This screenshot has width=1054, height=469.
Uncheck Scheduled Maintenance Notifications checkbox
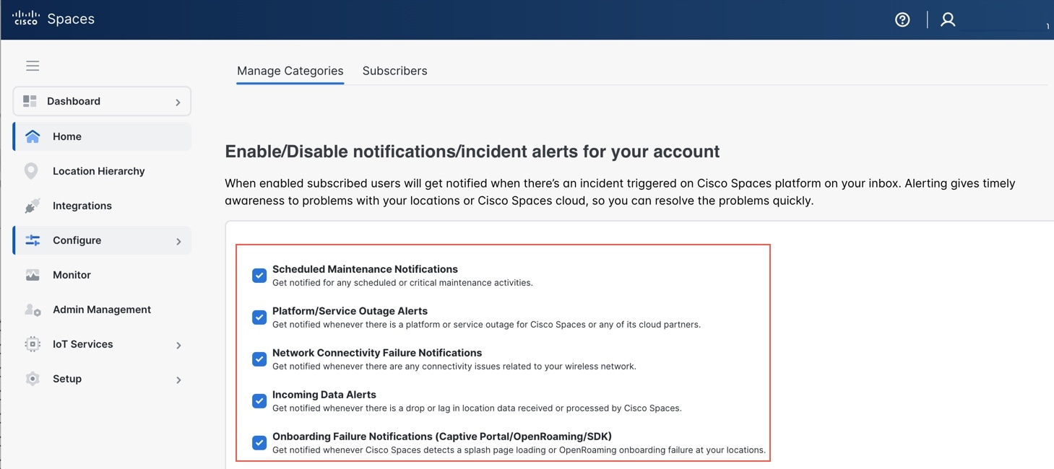pyautogui.click(x=259, y=276)
